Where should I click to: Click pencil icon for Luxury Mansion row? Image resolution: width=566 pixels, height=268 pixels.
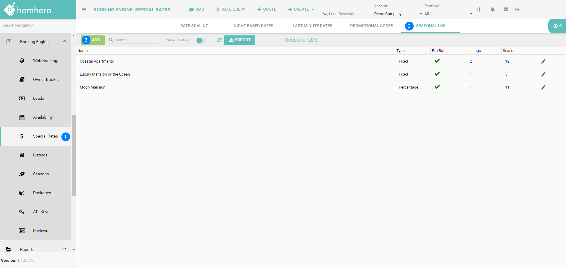543,74
